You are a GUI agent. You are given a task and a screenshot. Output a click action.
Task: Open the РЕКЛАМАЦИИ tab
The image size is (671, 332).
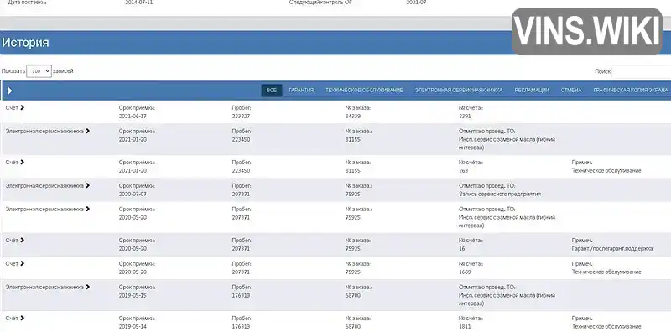[532, 91]
